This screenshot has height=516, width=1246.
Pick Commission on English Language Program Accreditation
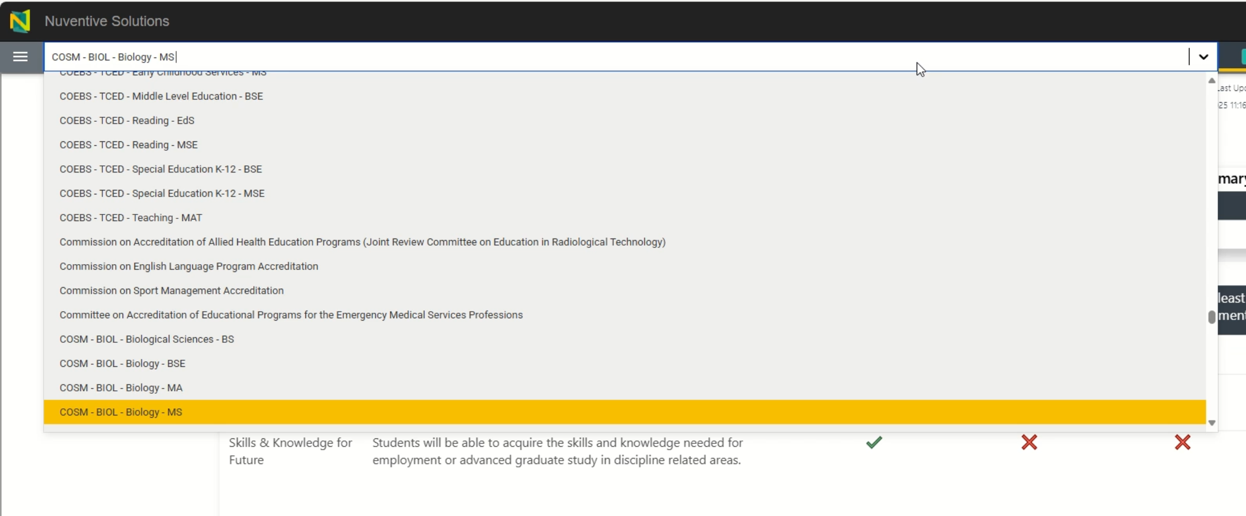point(625,266)
